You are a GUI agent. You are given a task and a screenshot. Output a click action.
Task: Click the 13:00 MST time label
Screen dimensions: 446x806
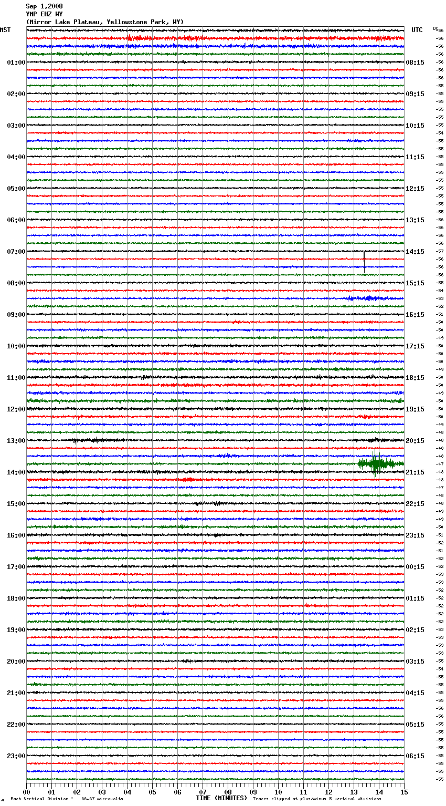pos(16,441)
